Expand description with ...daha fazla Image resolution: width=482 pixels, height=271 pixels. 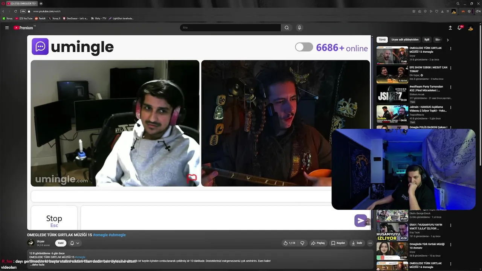click(37, 265)
